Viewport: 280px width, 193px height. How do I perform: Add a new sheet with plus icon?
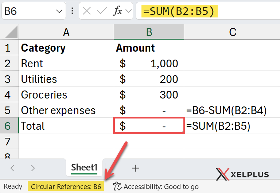[136, 168]
